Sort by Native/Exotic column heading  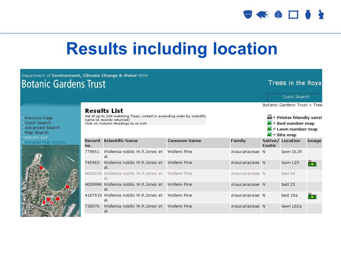(271, 143)
